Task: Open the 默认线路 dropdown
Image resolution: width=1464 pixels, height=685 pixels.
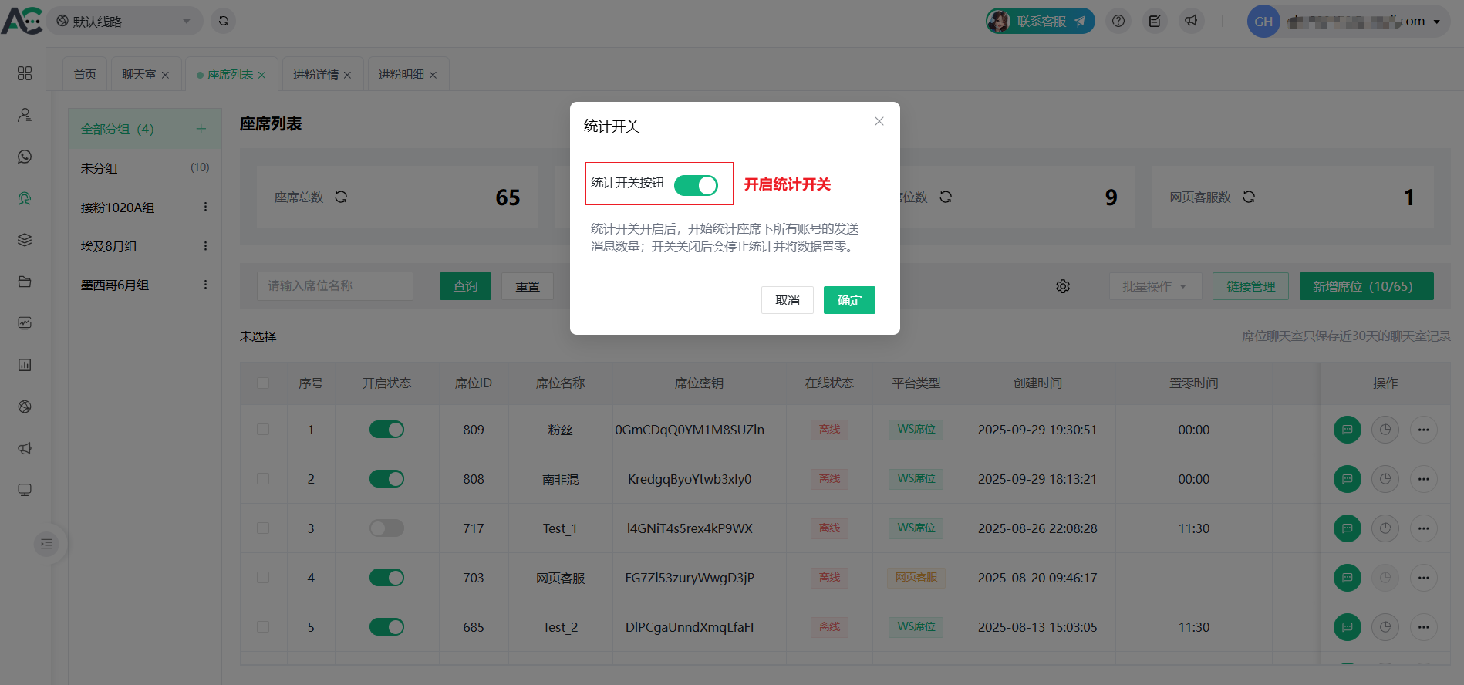Action: 125,22
